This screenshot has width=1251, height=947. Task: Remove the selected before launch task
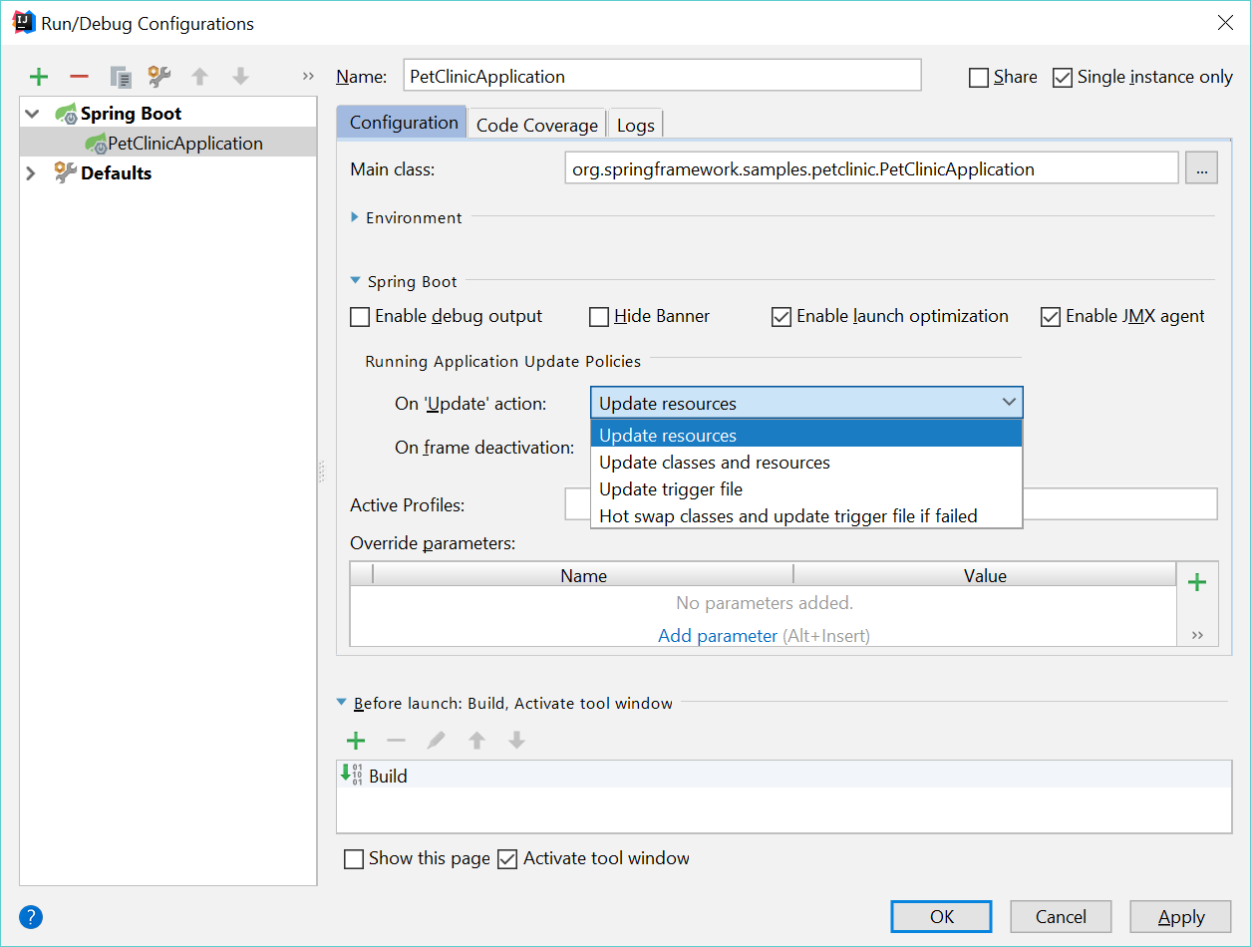(396, 741)
